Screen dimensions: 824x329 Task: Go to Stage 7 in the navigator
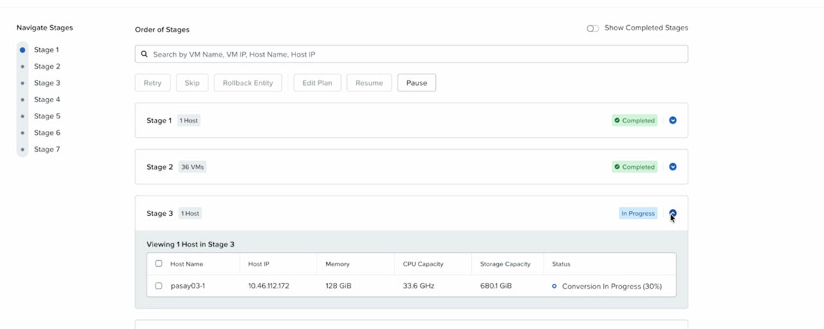(x=47, y=150)
